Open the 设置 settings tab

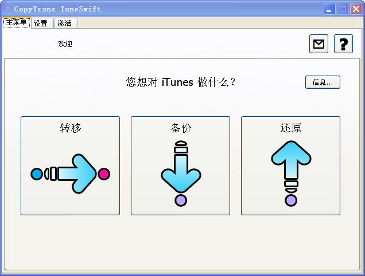pos(42,23)
